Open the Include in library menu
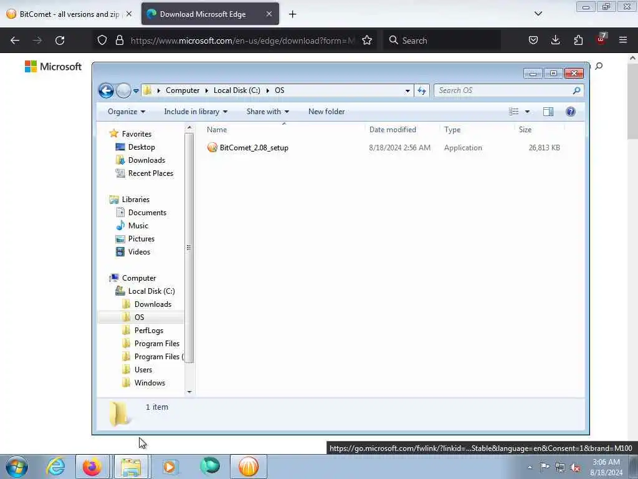This screenshot has width=638, height=479. [x=196, y=112]
